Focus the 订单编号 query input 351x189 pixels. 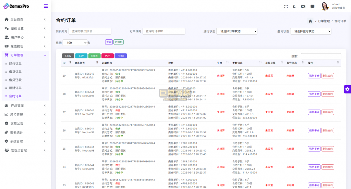click(164, 31)
